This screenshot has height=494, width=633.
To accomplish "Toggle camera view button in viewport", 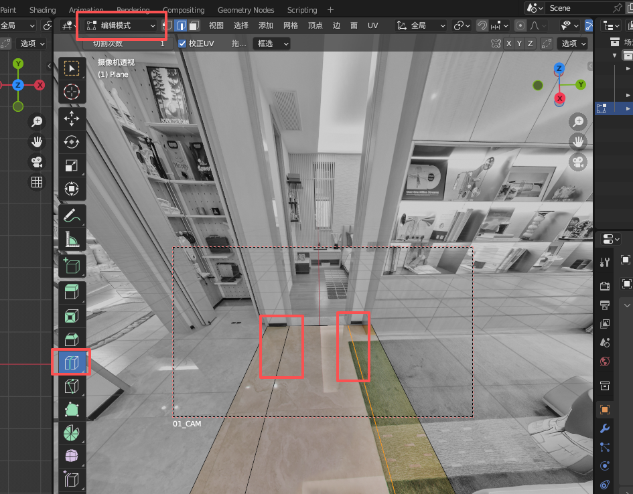I will click(577, 161).
